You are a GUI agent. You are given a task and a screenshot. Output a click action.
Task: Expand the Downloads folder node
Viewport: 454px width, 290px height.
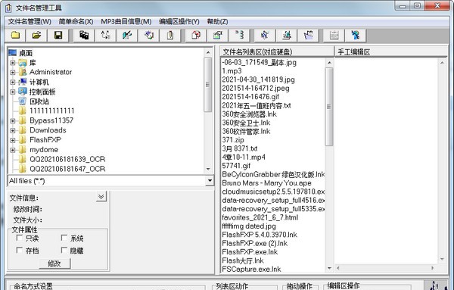[12, 130]
